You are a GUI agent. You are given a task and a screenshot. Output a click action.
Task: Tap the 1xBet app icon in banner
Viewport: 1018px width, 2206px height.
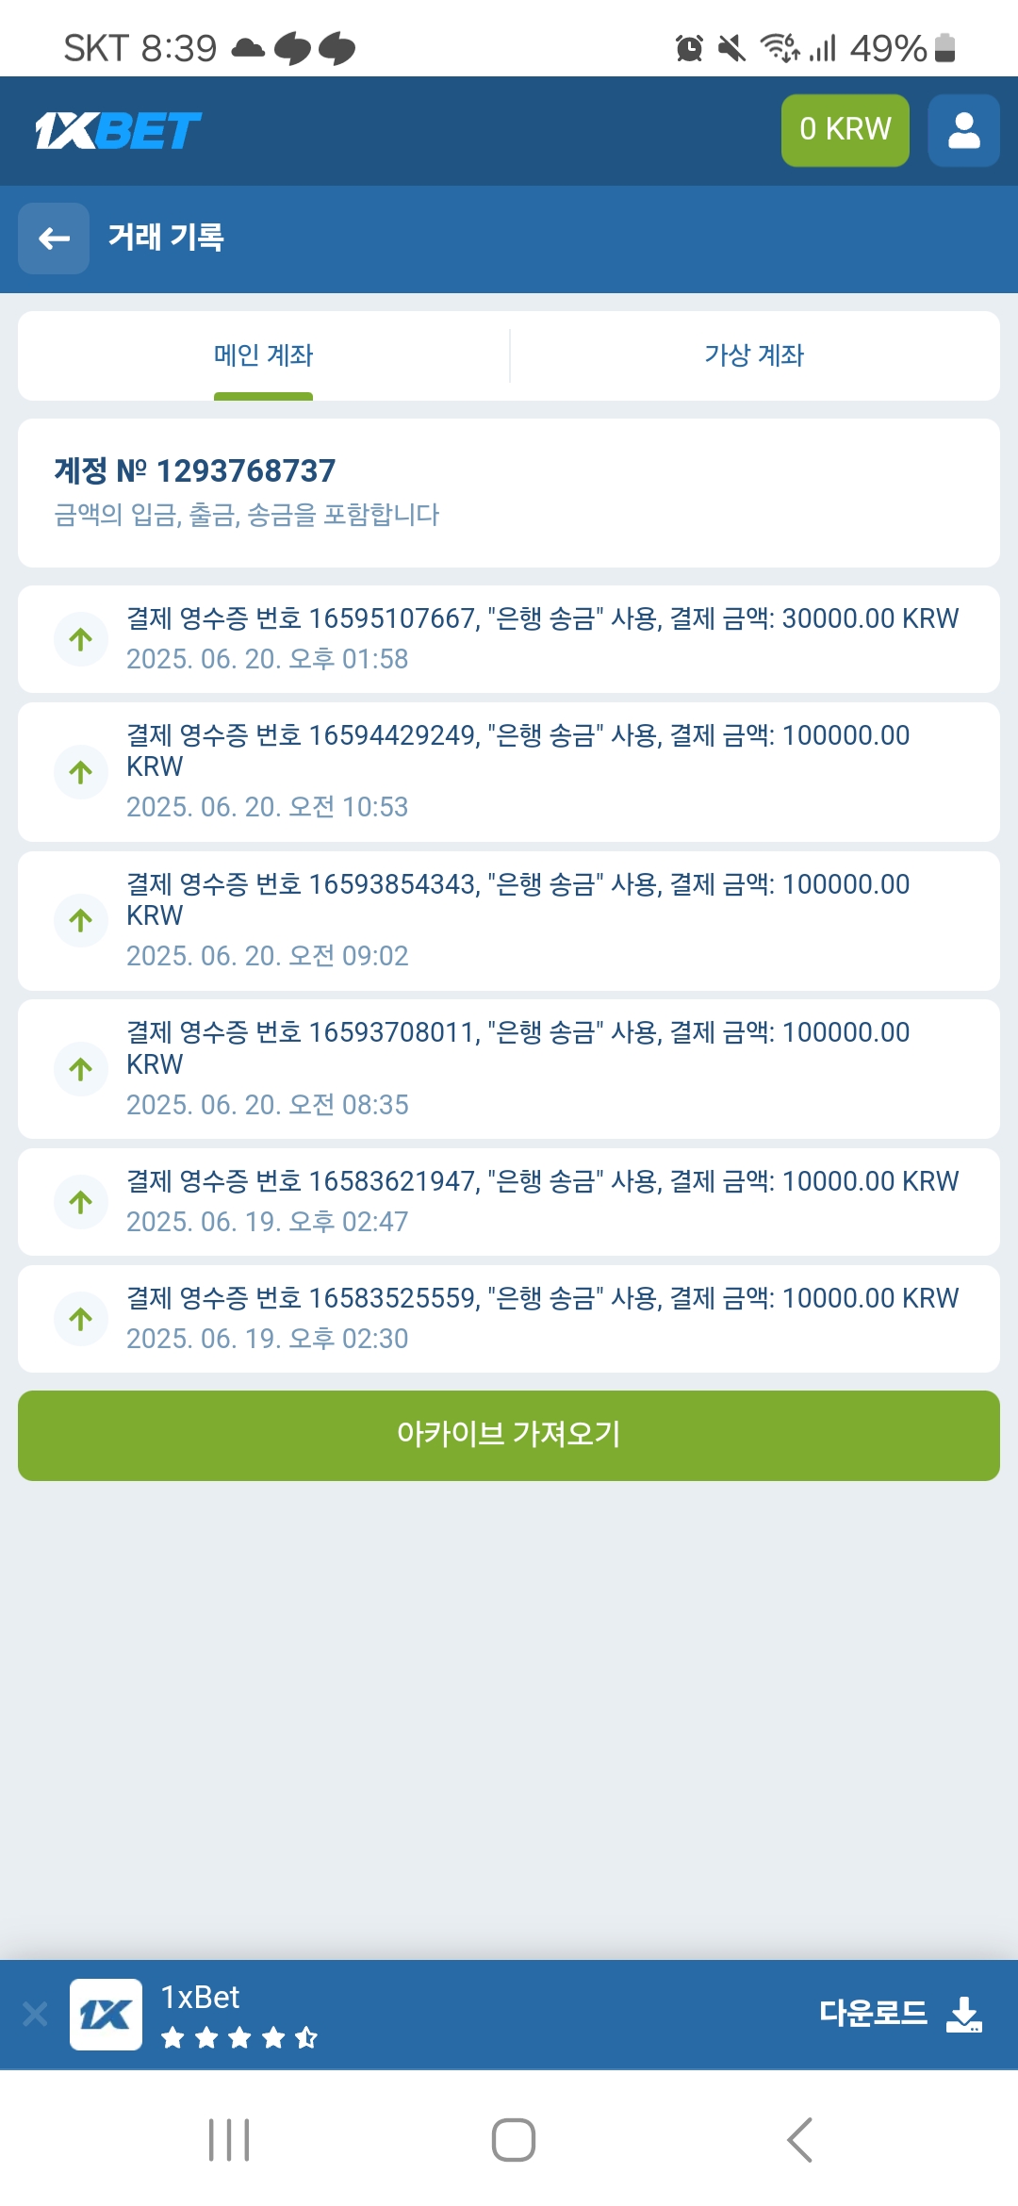(x=106, y=2014)
